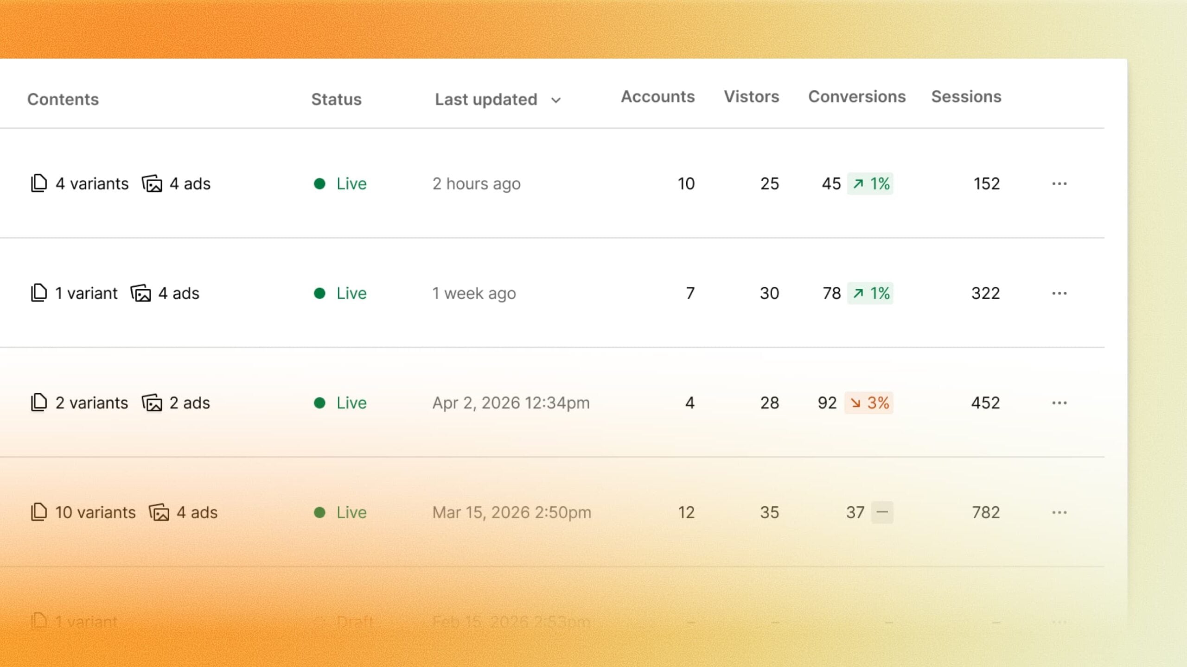Click the down 3% trend badge next to 92
The image size is (1187, 667).
pos(869,403)
